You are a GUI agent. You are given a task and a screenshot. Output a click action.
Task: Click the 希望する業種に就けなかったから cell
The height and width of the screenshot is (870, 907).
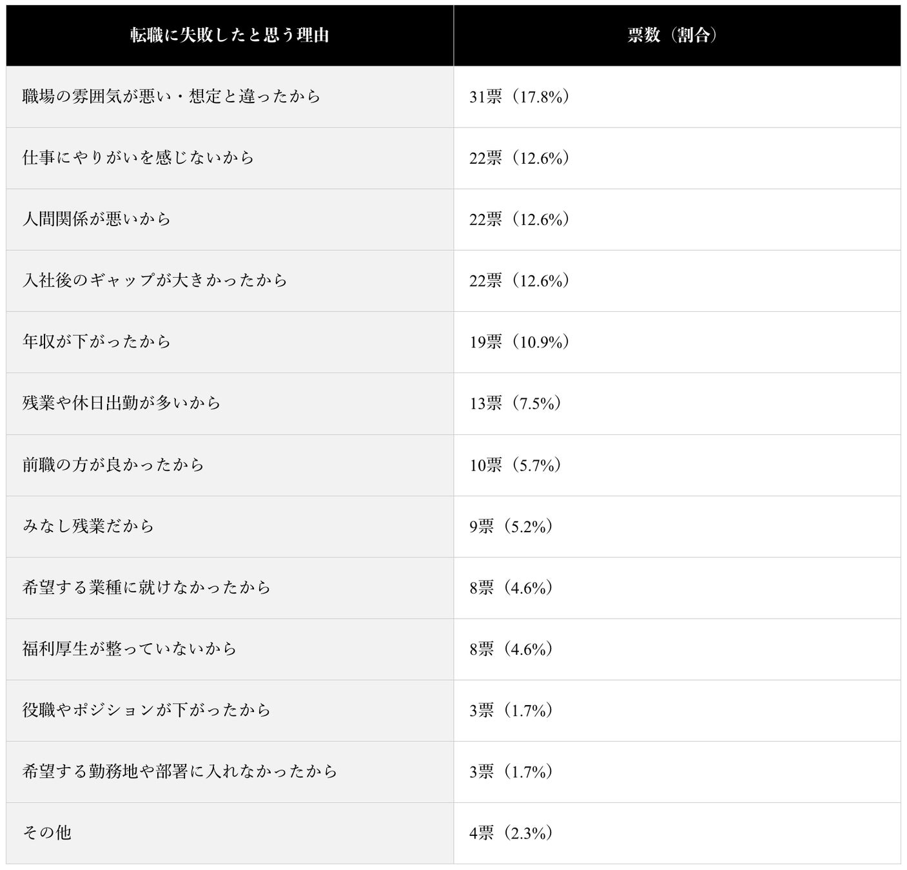[146, 587]
